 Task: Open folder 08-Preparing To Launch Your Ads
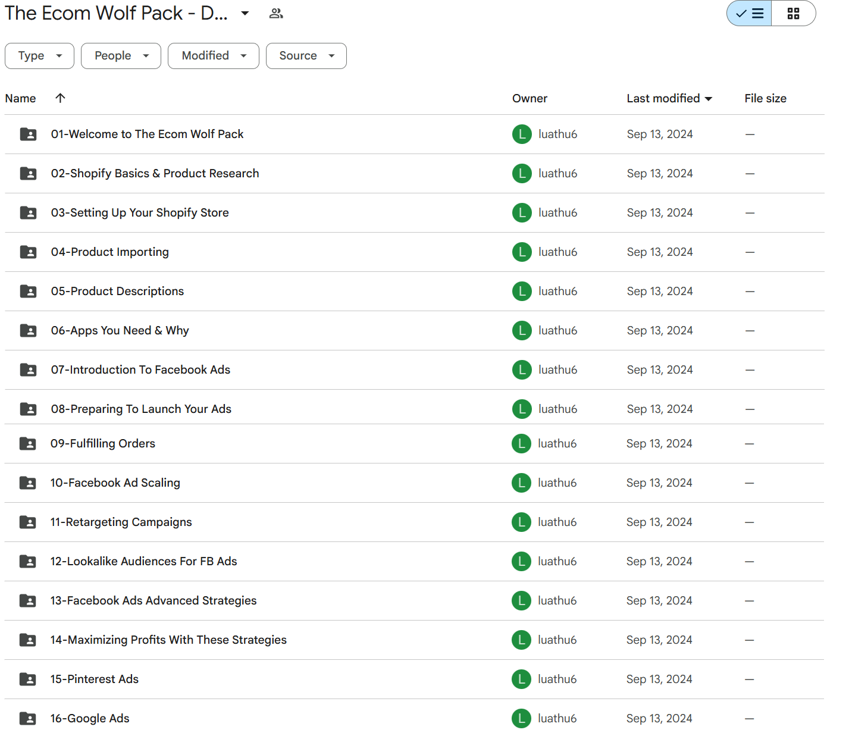(x=141, y=409)
